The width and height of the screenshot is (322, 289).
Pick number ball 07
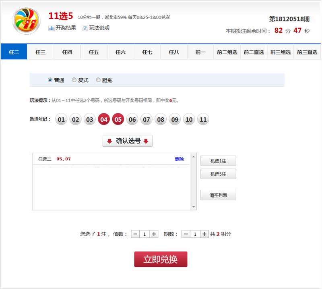coord(146,119)
